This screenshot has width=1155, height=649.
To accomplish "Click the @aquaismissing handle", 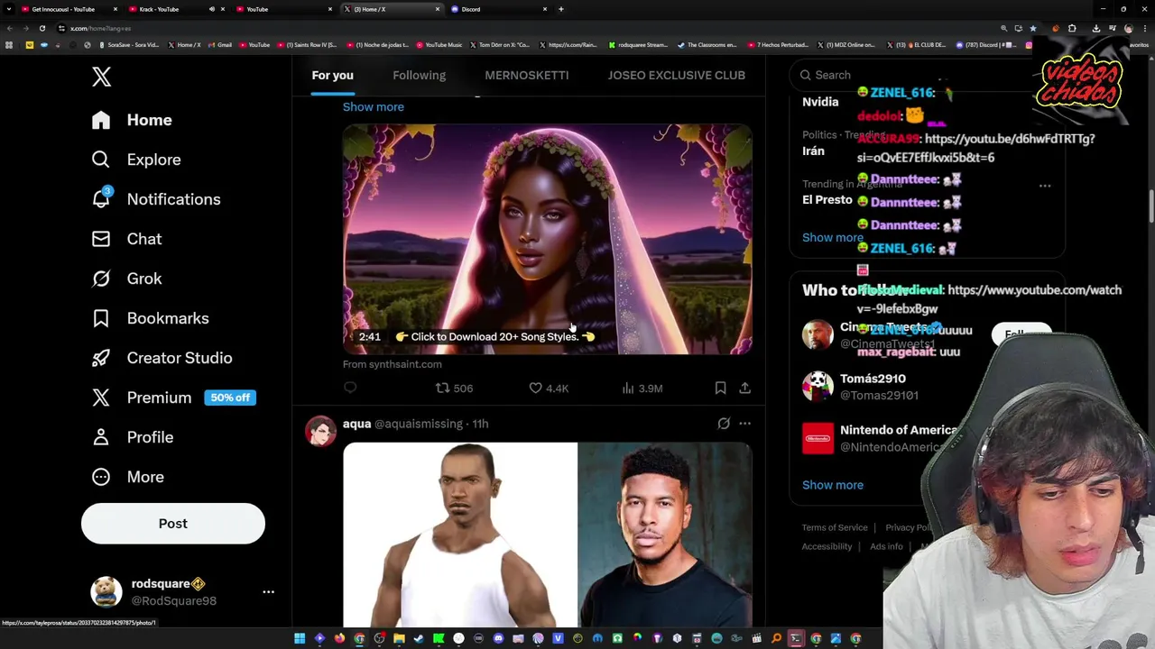I will [x=418, y=424].
